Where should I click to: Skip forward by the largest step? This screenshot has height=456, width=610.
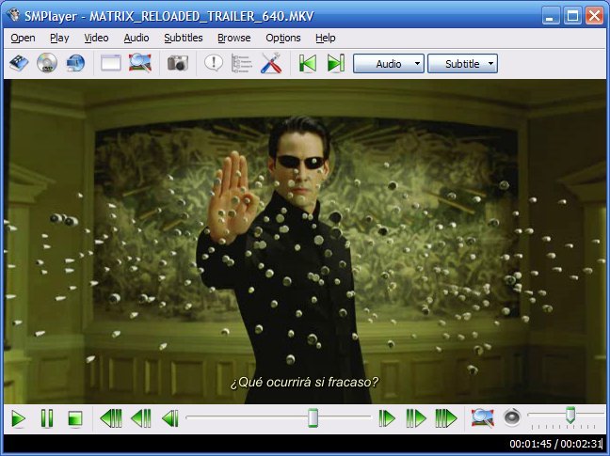446,418
